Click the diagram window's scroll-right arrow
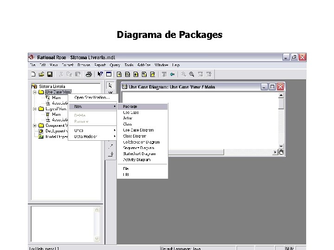The image size is (334, 250). click(275, 152)
